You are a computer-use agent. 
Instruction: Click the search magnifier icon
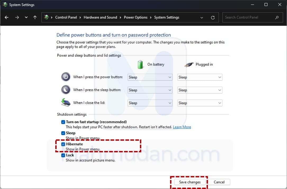click(277, 17)
